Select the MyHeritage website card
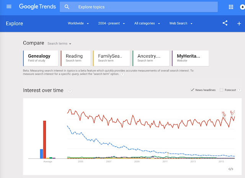Viewport: 245px width, 178px height. [x=190, y=58]
